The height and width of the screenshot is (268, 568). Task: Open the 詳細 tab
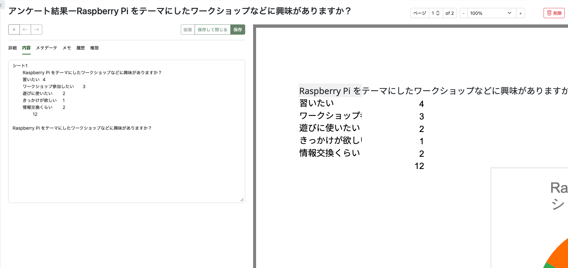pyautogui.click(x=13, y=48)
